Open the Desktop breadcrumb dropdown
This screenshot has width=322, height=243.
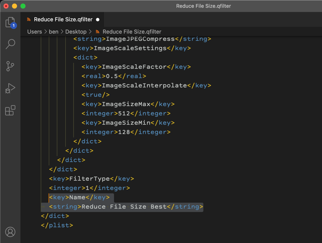tap(76, 32)
